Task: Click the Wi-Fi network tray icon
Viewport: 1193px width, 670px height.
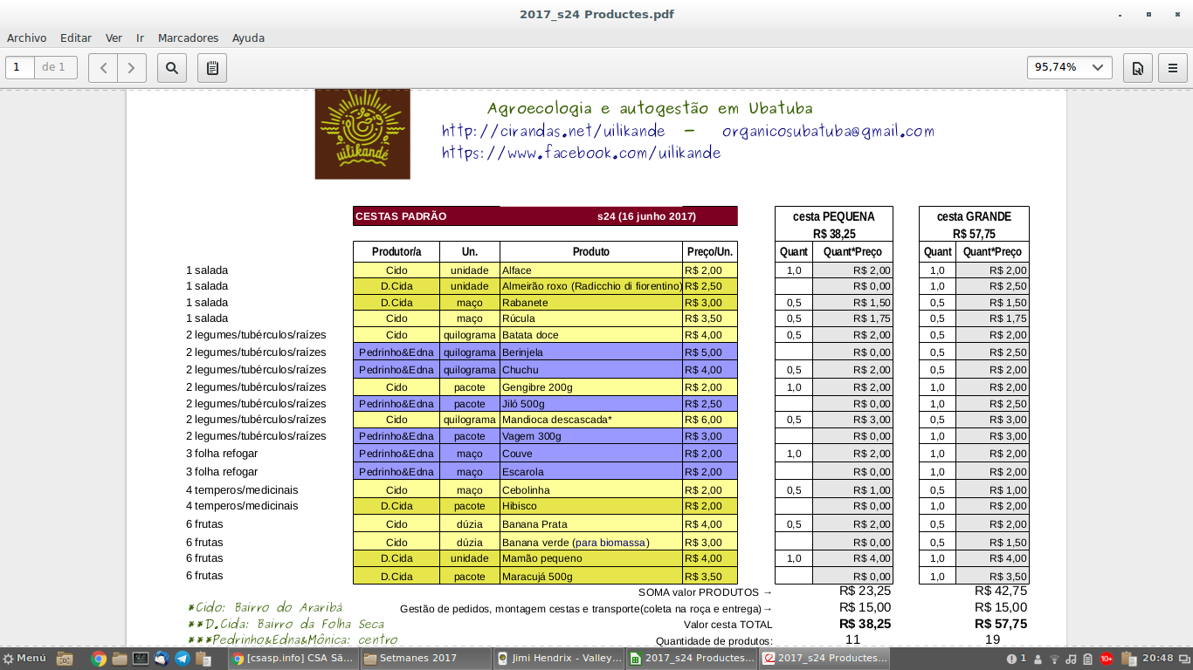Action: [x=1054, y=659]
